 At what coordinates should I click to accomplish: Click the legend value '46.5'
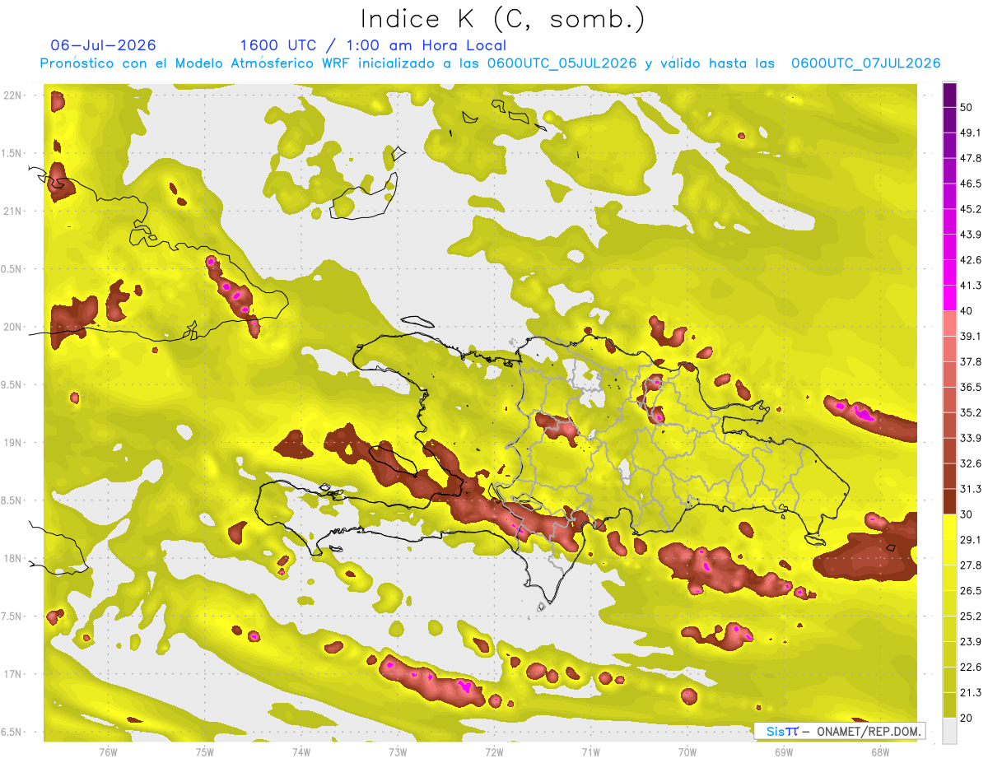(x=970, y=184)
